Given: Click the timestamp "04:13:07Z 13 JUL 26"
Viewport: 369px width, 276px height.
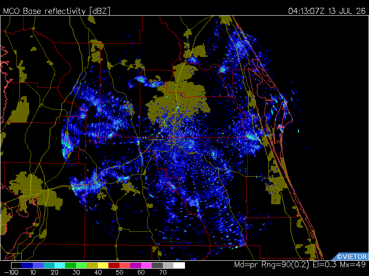Looking at the screenshot, I should click(x=327, y=11).
